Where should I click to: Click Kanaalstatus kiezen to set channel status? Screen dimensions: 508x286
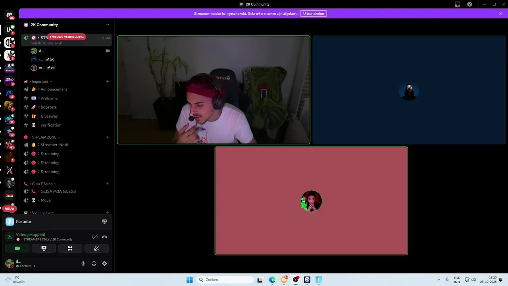pyautogui.click(x=46, y=43)
